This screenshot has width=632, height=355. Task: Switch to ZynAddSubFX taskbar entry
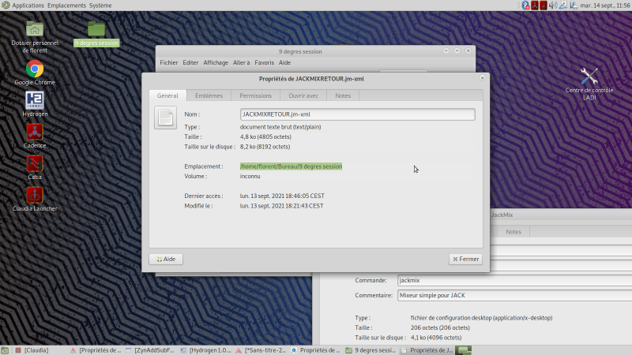click(151, 350)
